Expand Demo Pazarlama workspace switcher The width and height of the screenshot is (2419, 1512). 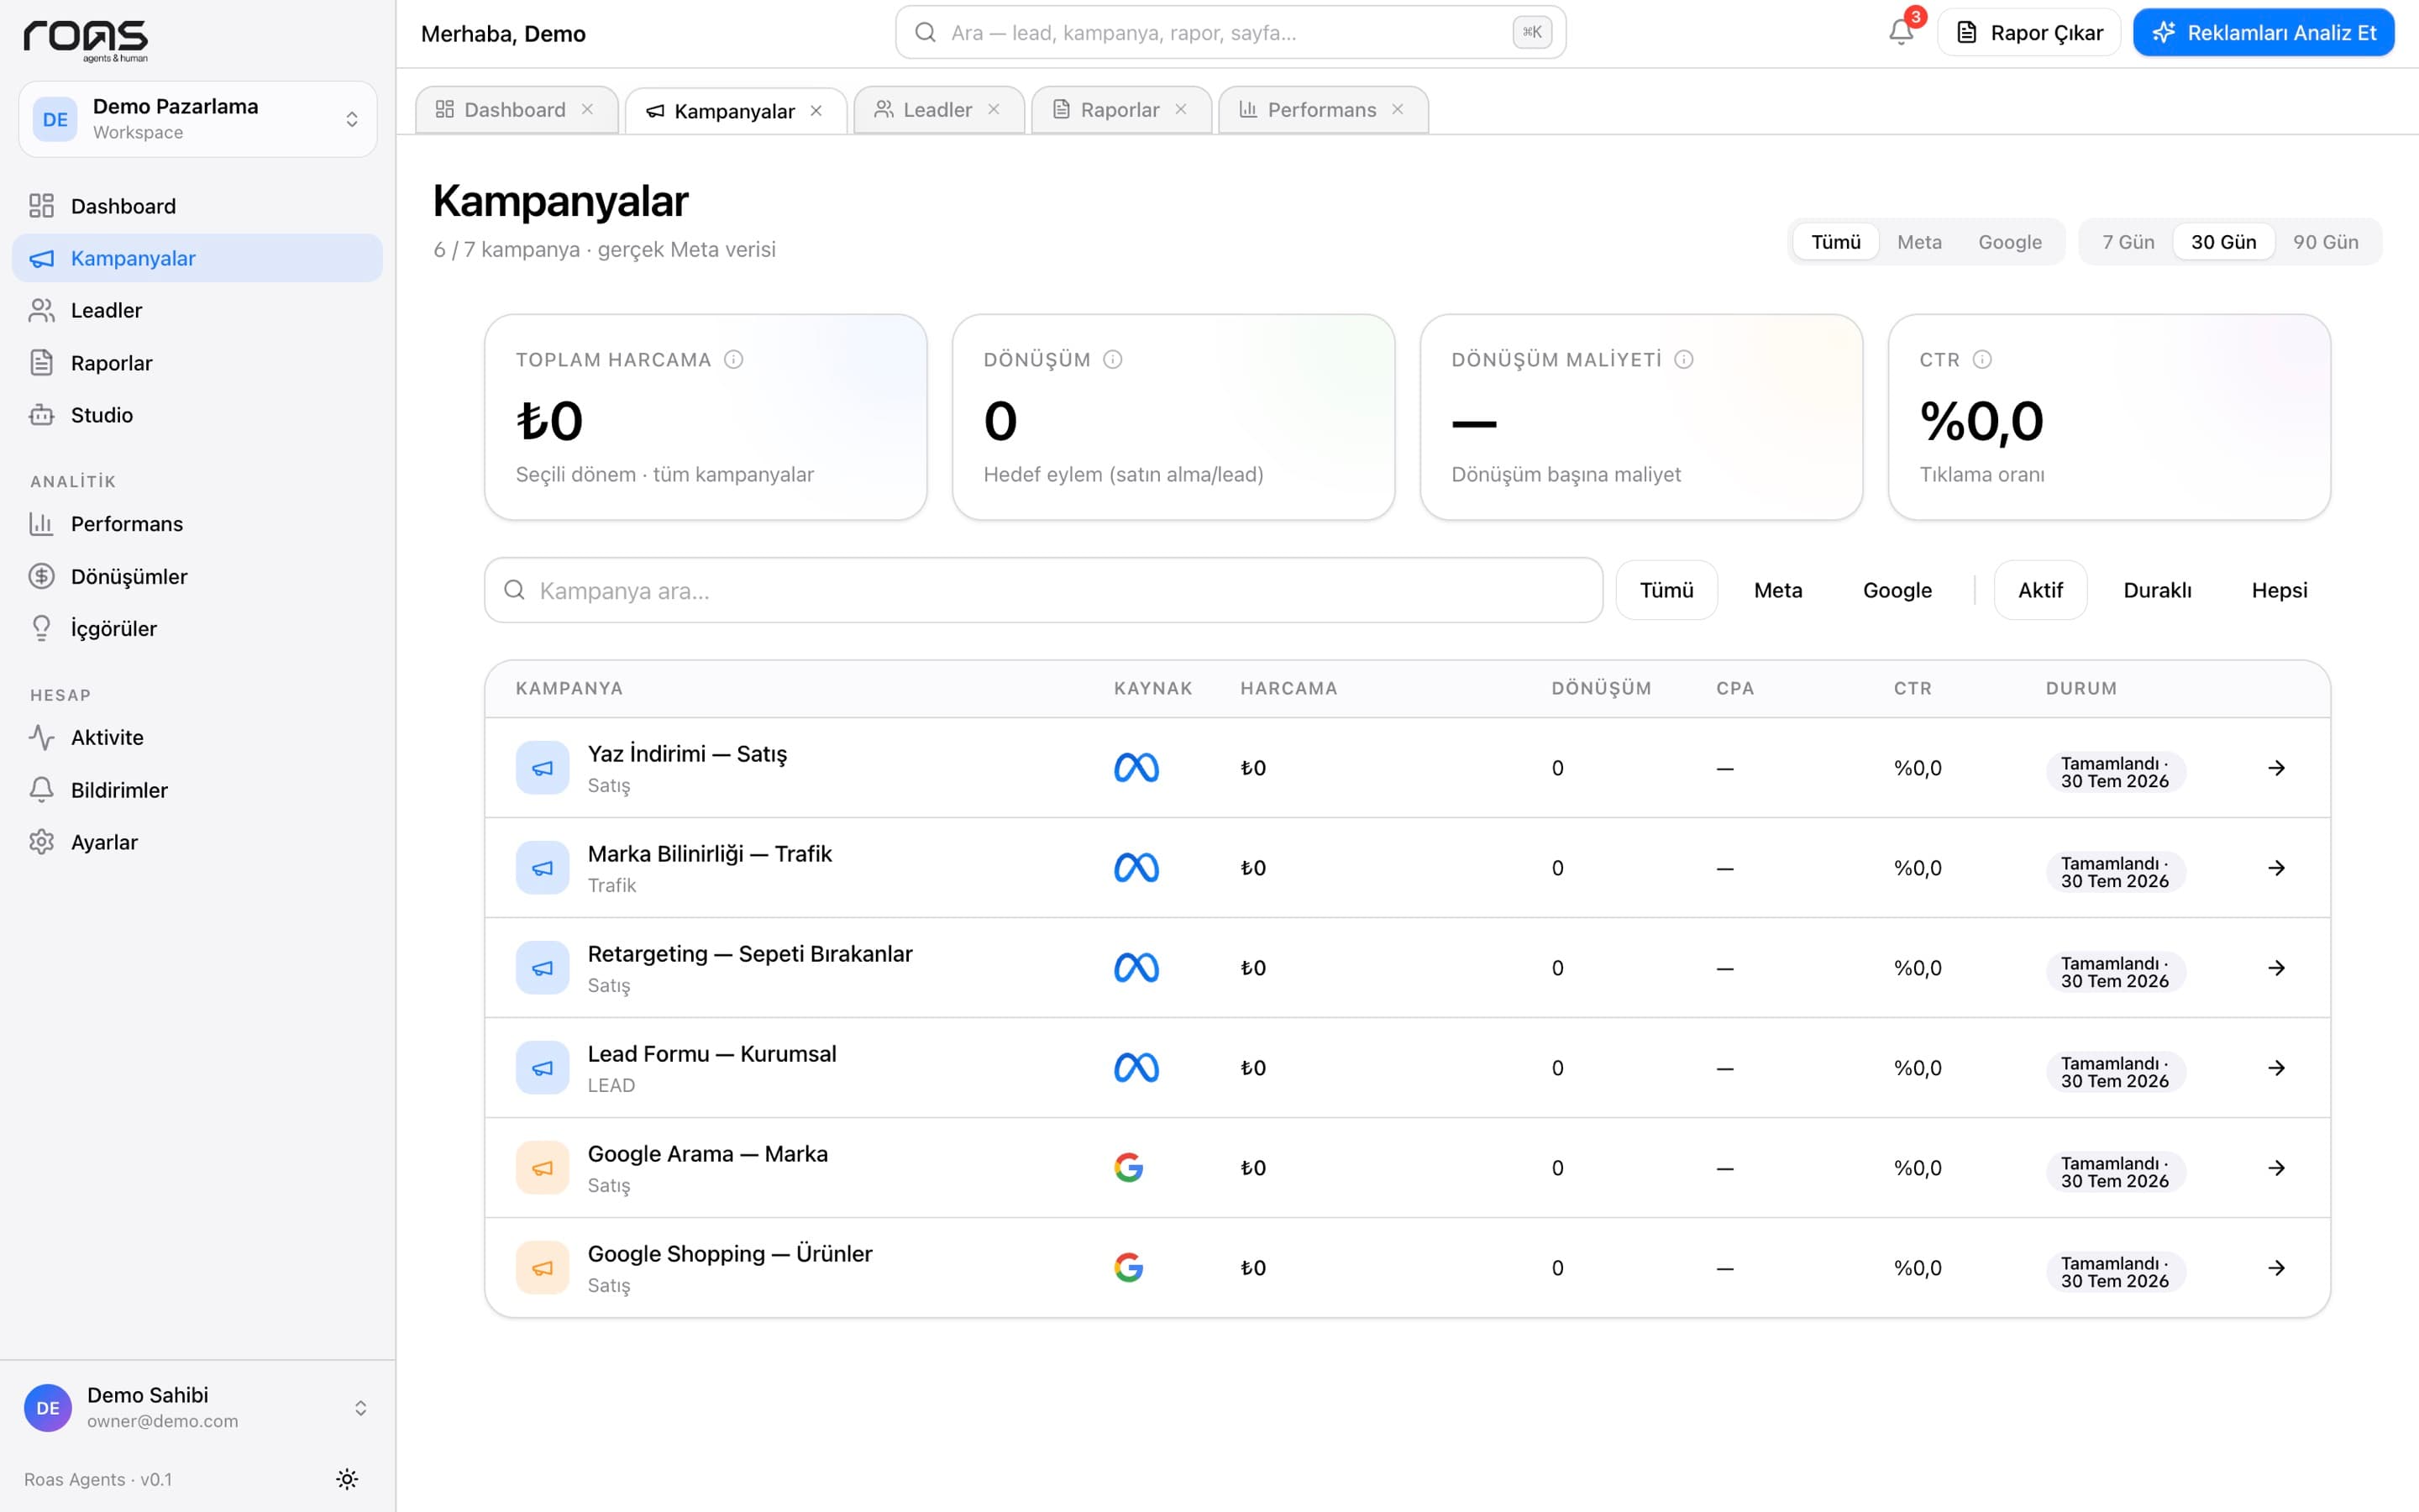coord(198,119)
